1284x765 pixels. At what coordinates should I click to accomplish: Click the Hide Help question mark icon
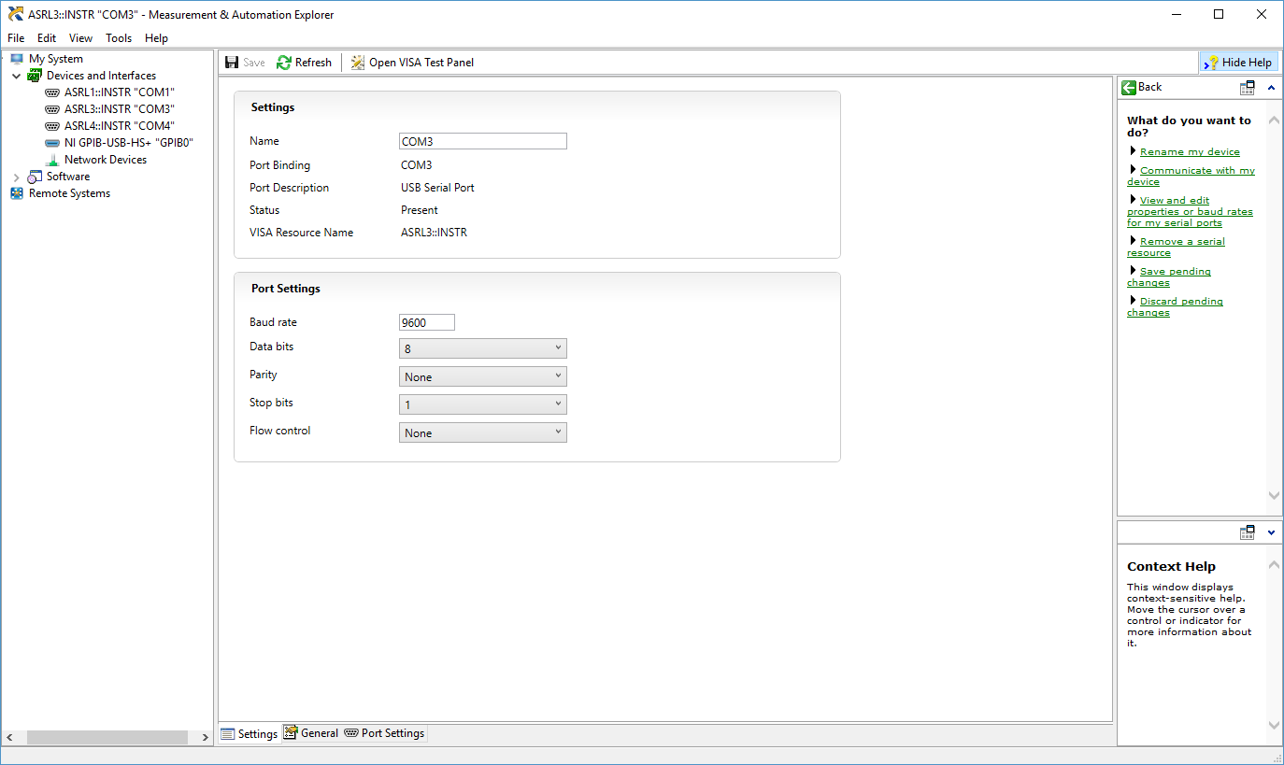[1211, 63]
